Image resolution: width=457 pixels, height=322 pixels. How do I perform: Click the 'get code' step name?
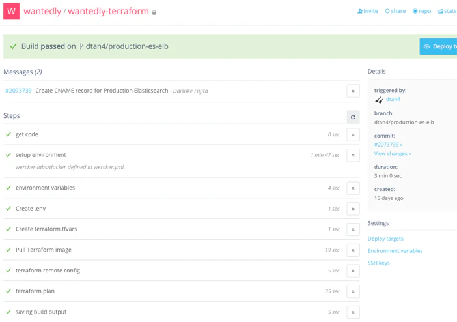(x=27, y=134)
